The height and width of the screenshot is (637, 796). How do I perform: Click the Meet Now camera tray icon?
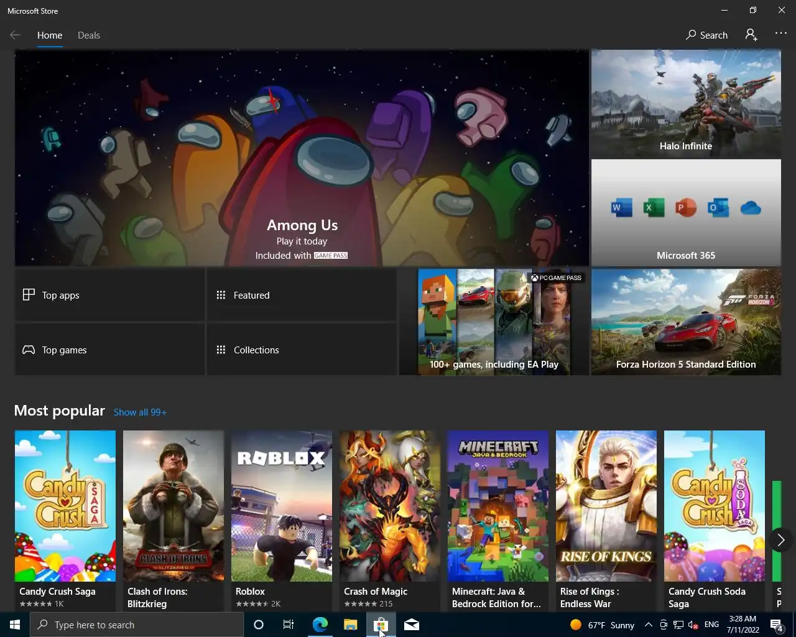point(664,625)
